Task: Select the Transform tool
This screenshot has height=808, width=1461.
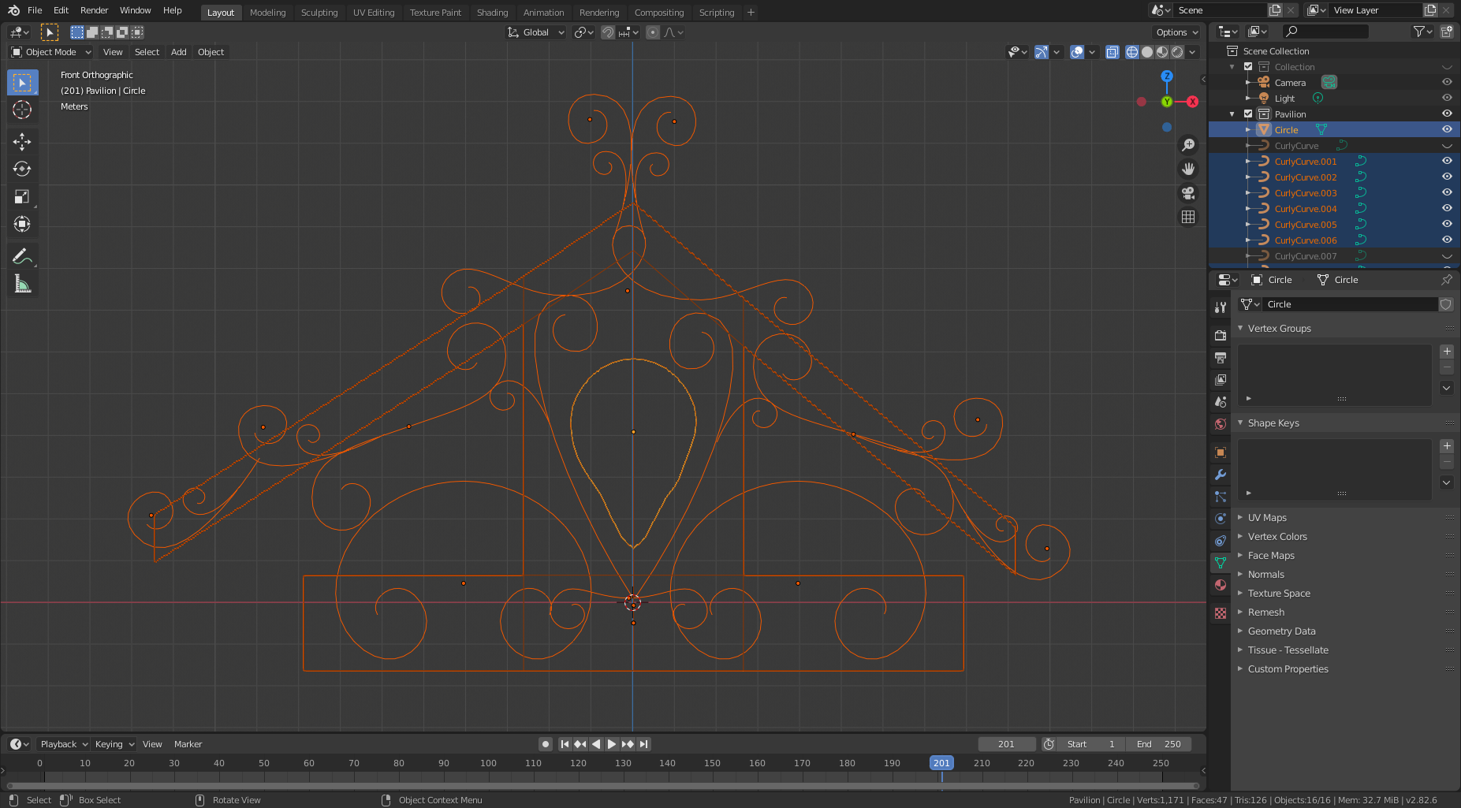Action: pos(22,224)
